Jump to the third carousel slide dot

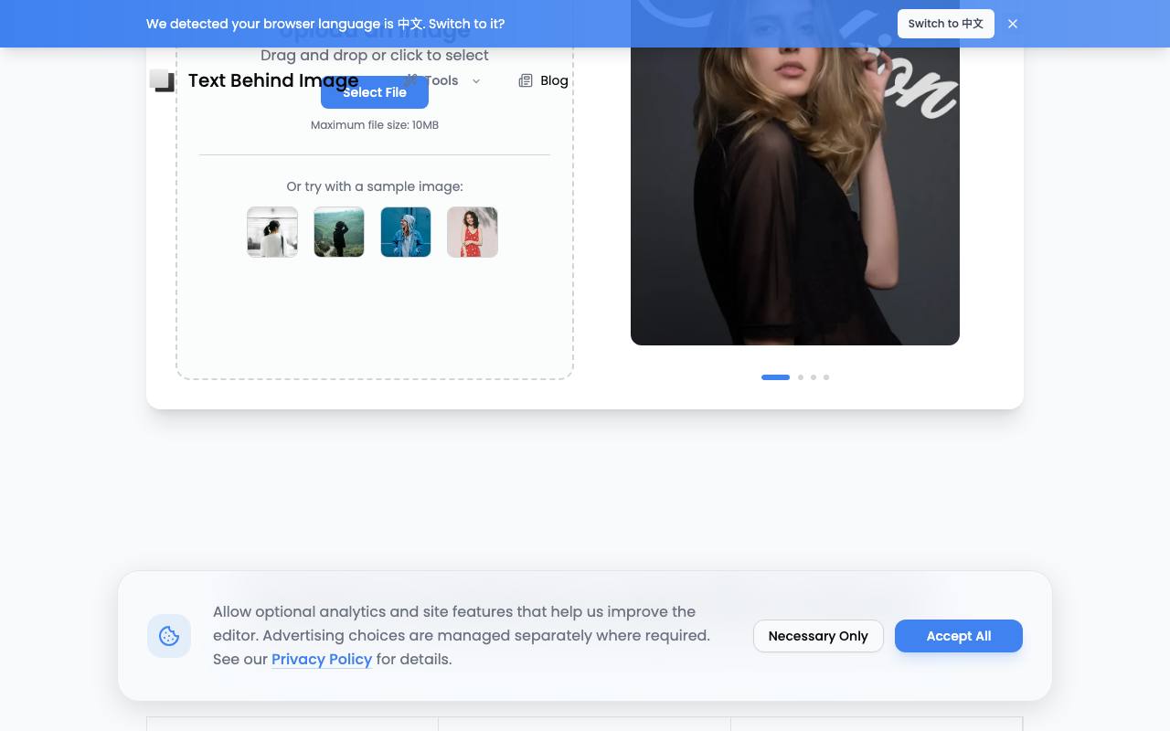814,377
